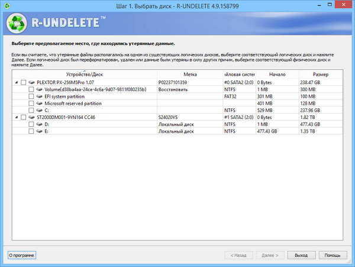Click the EFI system partition disk icon
This screenshot has height=267, width=355.
(x=39, y=96)
